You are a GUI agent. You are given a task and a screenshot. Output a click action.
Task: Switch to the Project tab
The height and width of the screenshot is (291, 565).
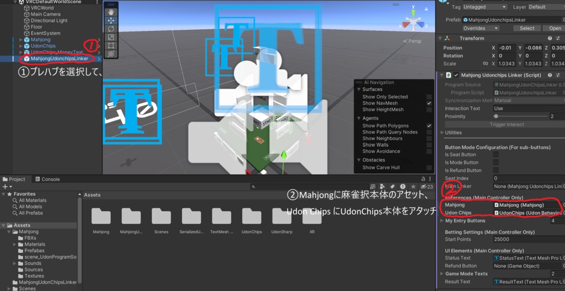coord(14,179)
